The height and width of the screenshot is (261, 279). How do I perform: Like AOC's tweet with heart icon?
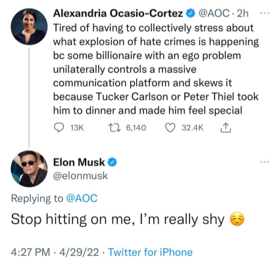point(170,128)
